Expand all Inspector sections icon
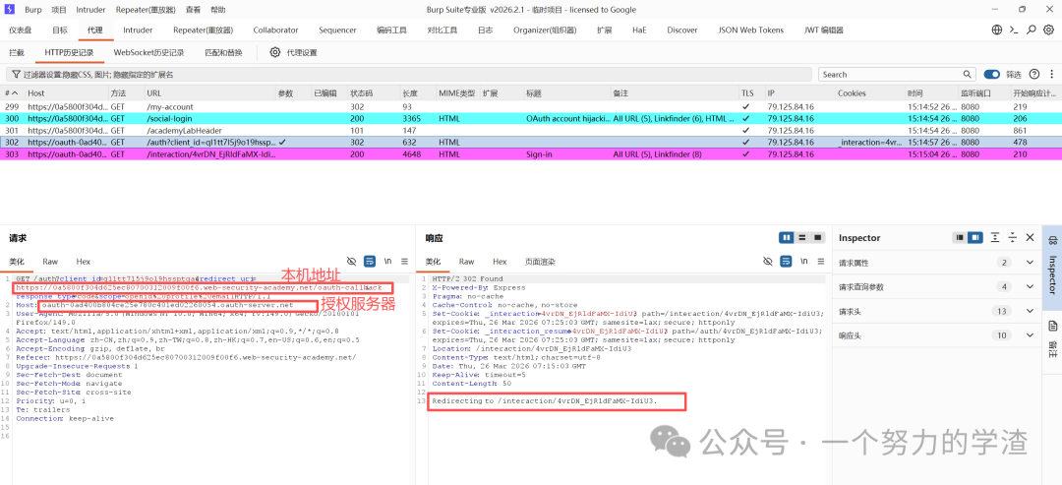Screen dimensions: 1062x485 [995, 238]
